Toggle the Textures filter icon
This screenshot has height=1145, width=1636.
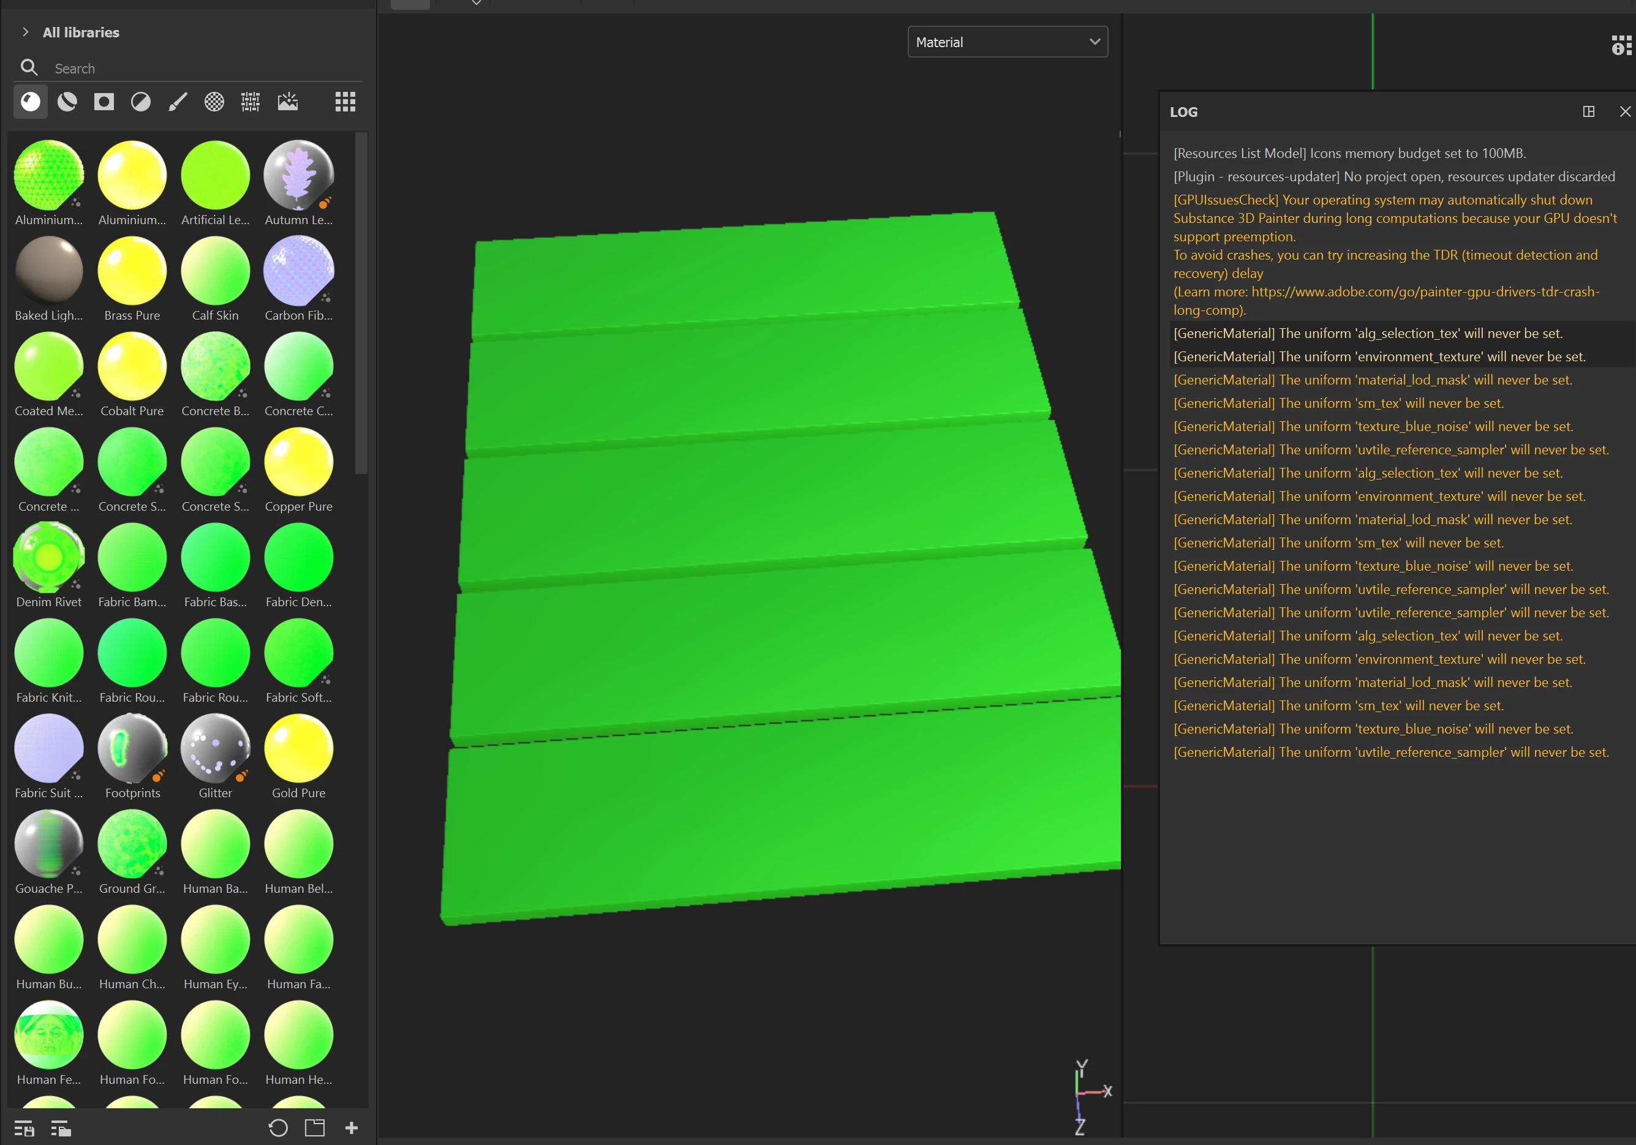251,102
